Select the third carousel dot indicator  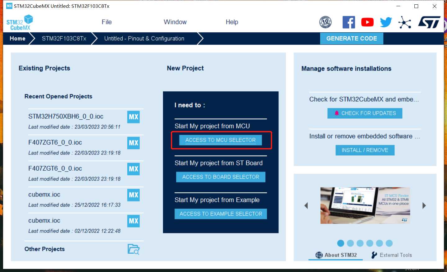pyautogui.click(x=360, y=243)
